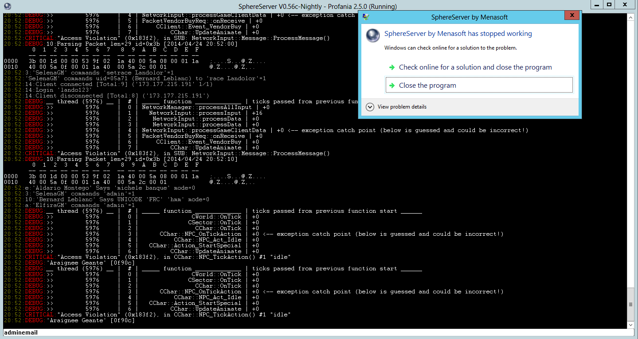Expand the 'View problem details' chevron
638x339 pixels.
pyautogui.click(x=370, y=107)
